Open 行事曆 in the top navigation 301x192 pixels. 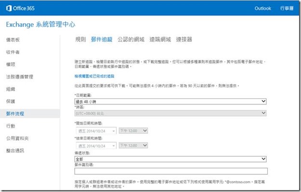(x=288, y=8)
